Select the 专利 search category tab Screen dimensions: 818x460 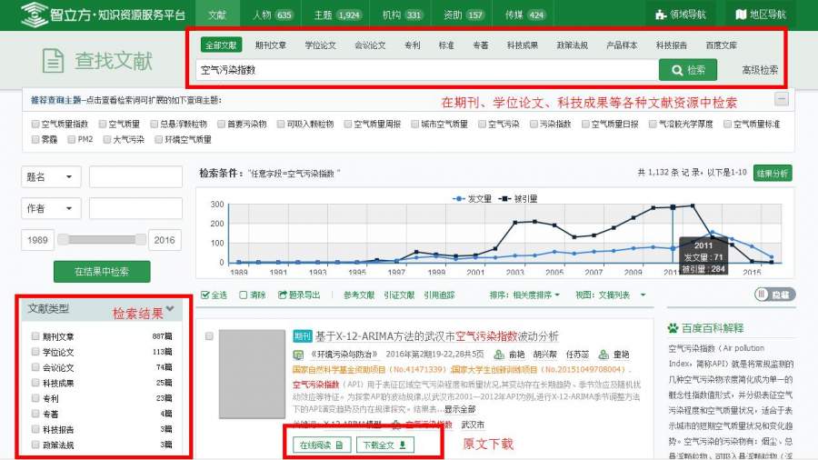point(412,45)
